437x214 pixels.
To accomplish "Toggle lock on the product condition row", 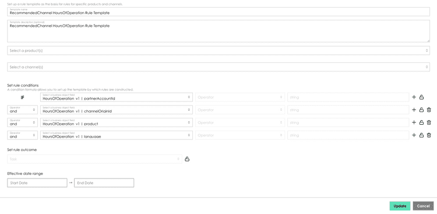I will click(421, 122).
